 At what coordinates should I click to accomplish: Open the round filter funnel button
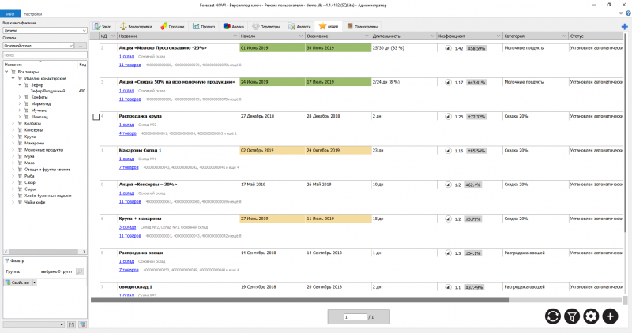point(573,316)
